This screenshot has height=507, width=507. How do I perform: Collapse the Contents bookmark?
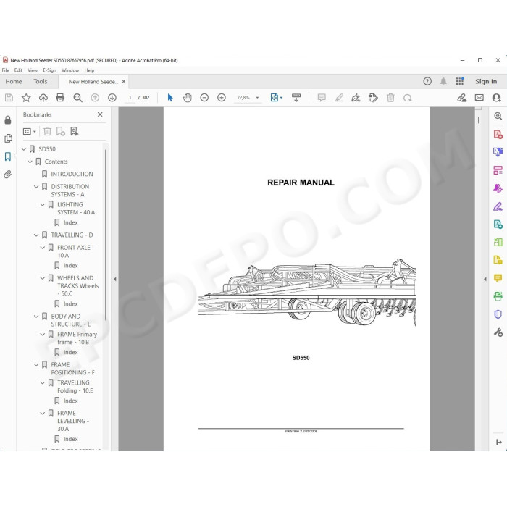pos(30,162)
